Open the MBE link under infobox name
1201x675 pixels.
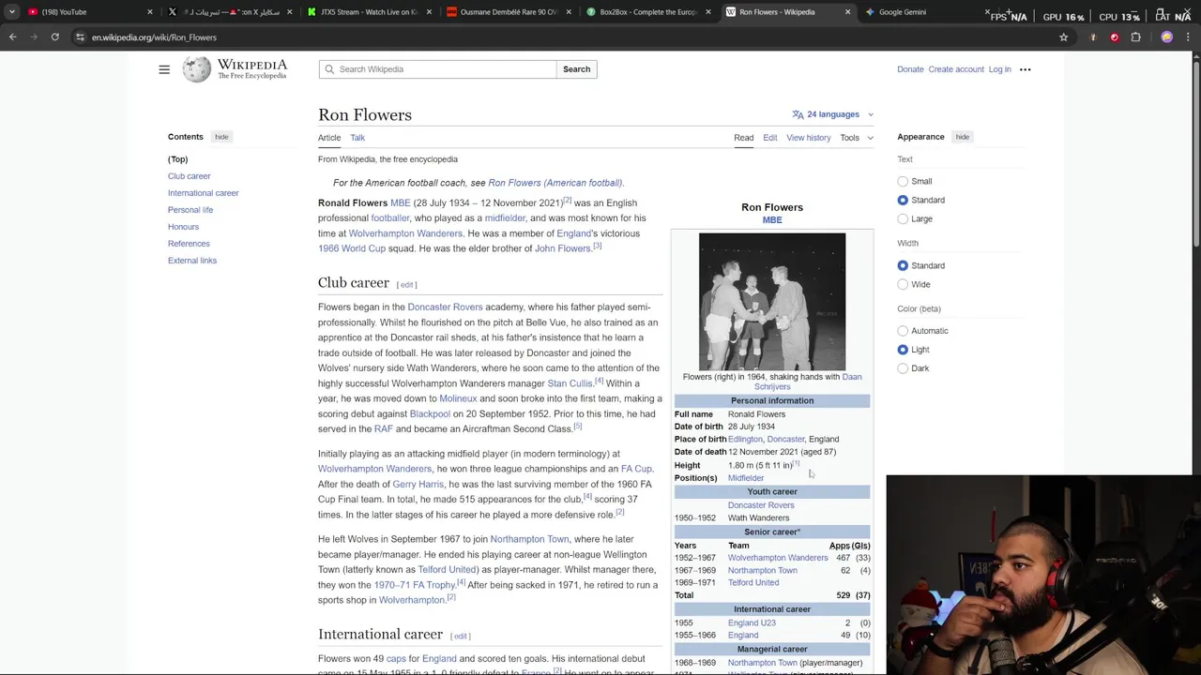[772, 220]
